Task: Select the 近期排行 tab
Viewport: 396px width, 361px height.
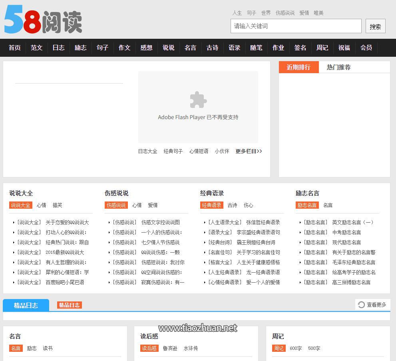Action: [x=298, y=67]
